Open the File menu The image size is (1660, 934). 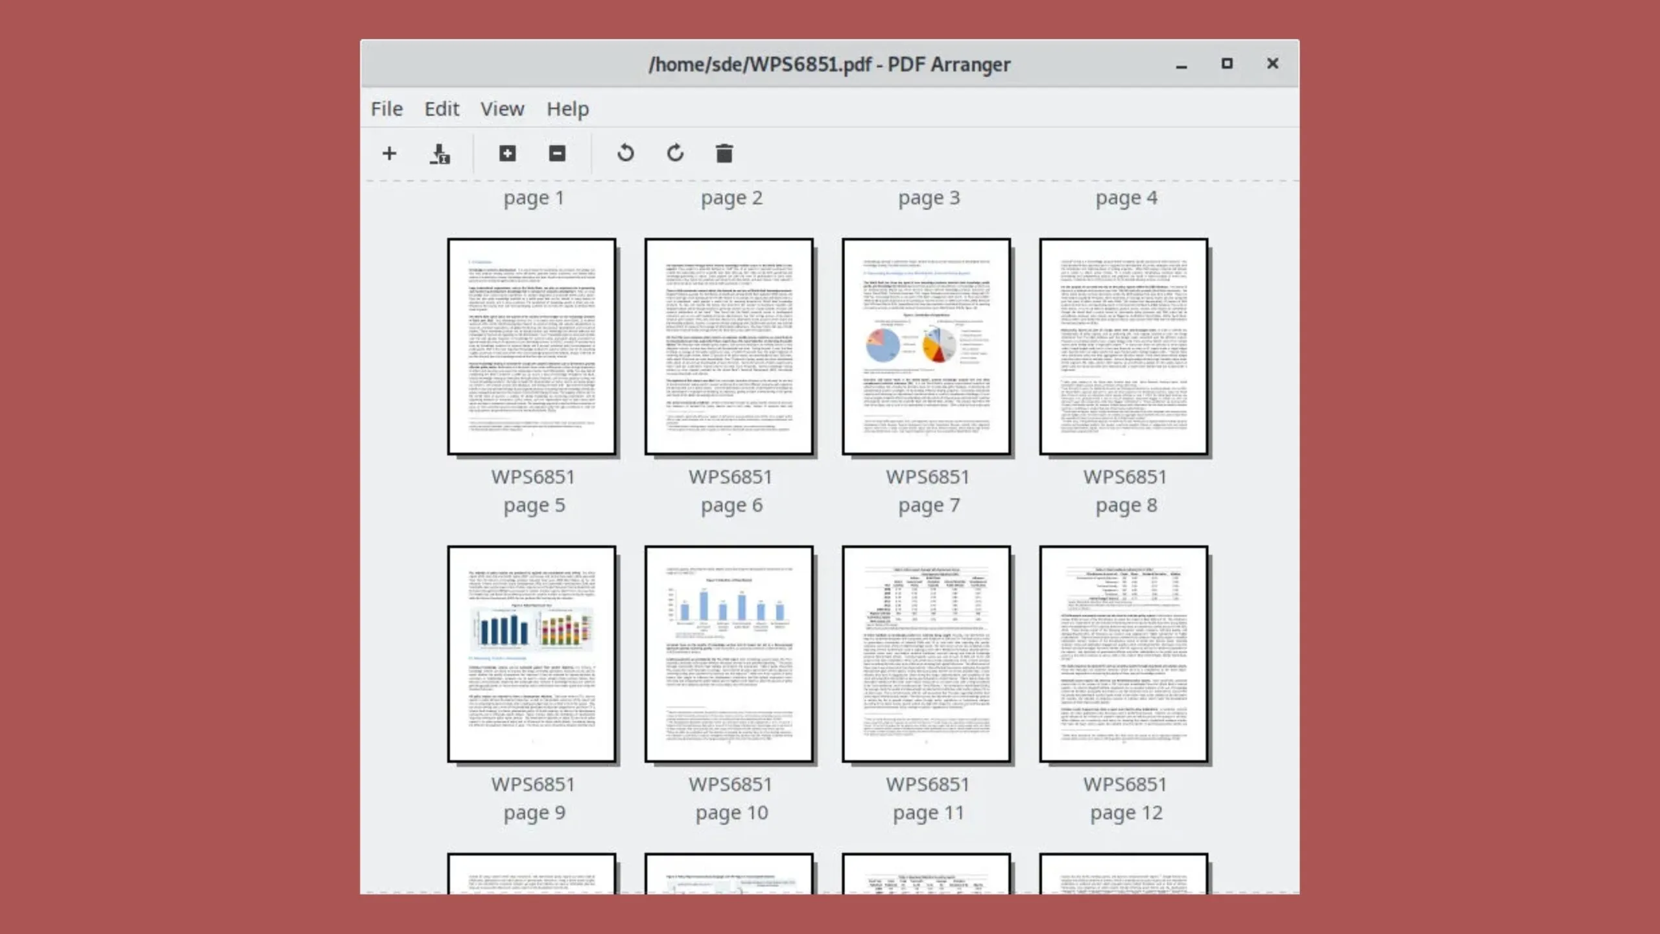click(x=386, y=108)
